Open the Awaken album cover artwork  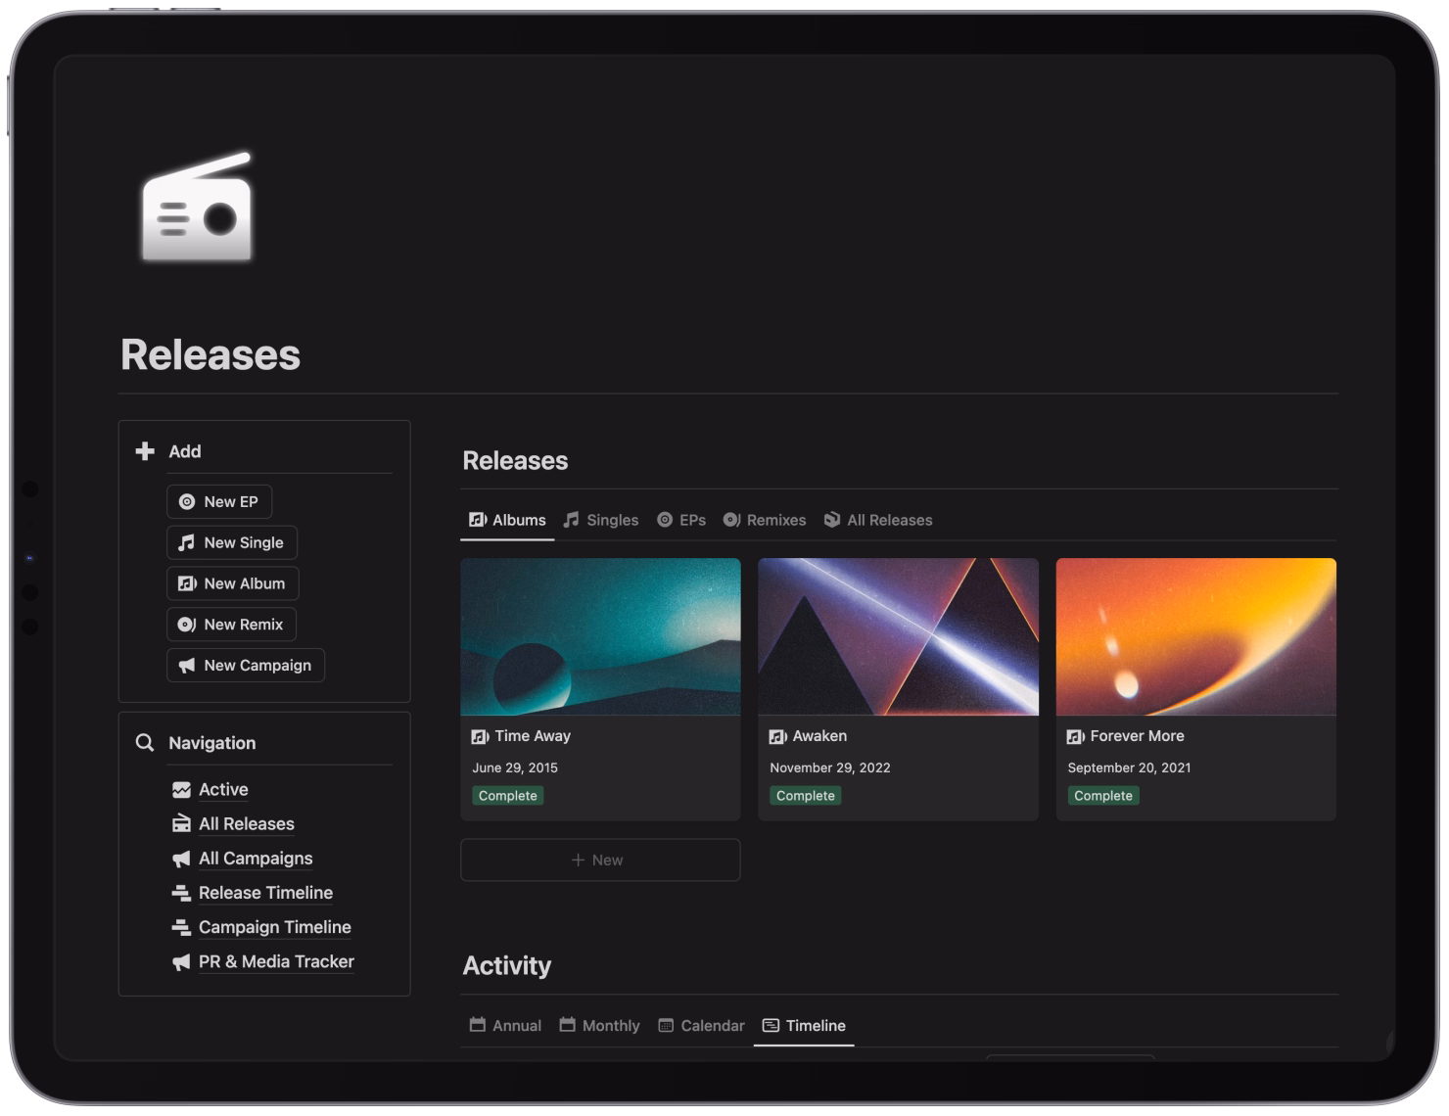898,636
